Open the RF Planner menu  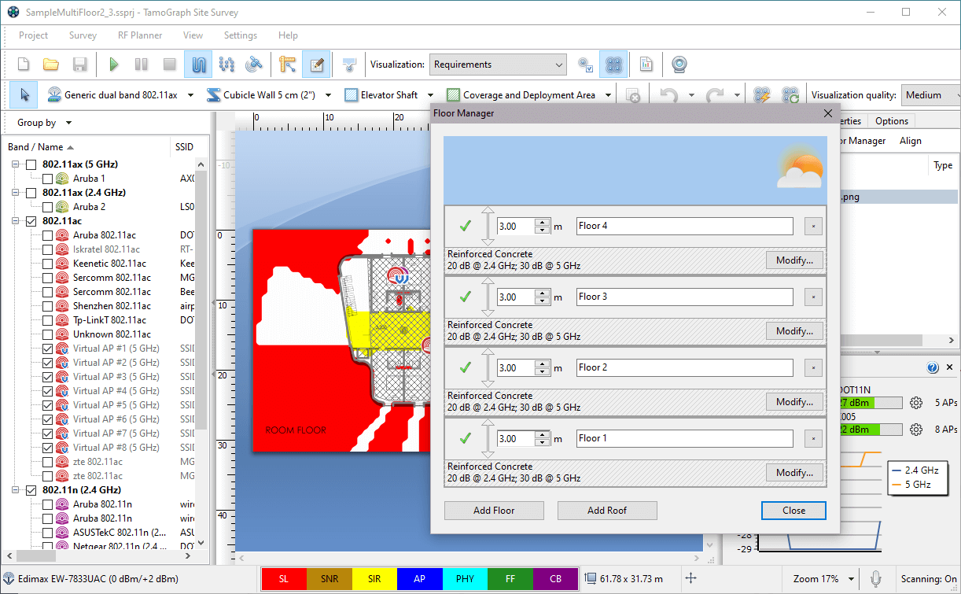coord(139,35)
